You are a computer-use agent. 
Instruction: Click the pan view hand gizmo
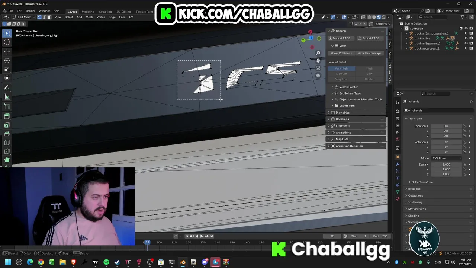coord(318,61)
